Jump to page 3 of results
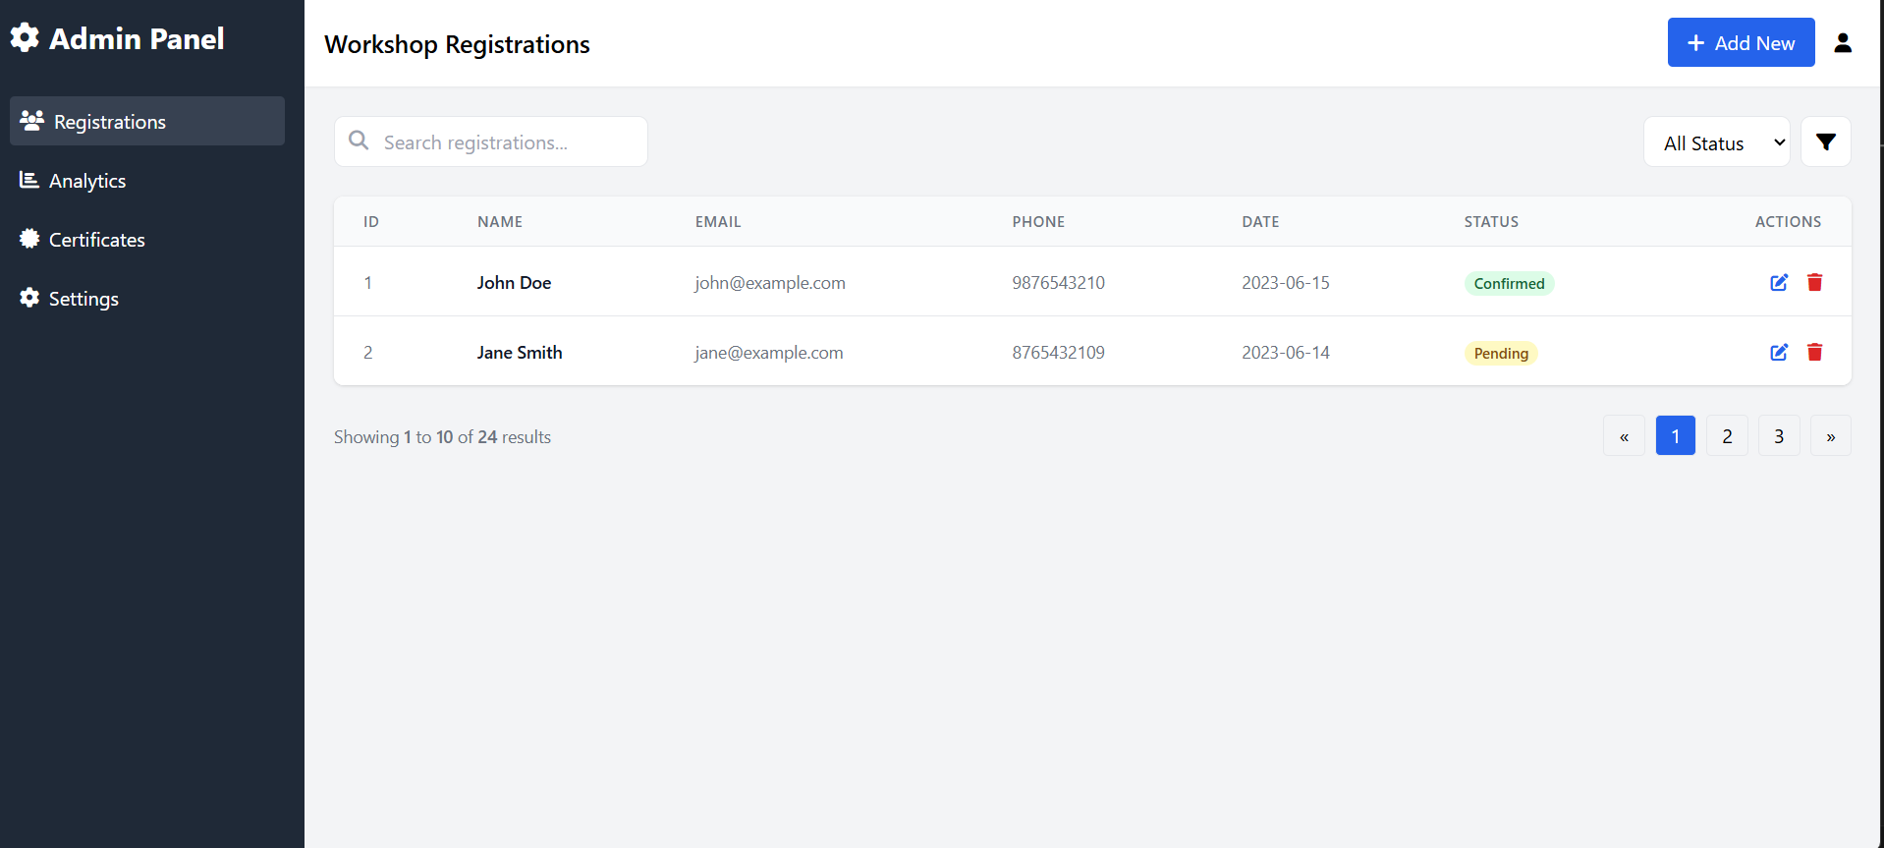 1778,436
